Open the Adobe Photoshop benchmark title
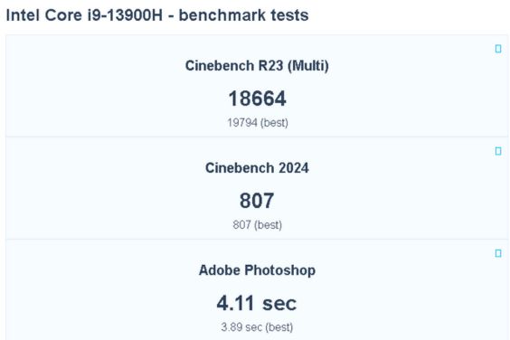Image resolution: width=510 pixels, height=340 pixels. tap(257, 270)
